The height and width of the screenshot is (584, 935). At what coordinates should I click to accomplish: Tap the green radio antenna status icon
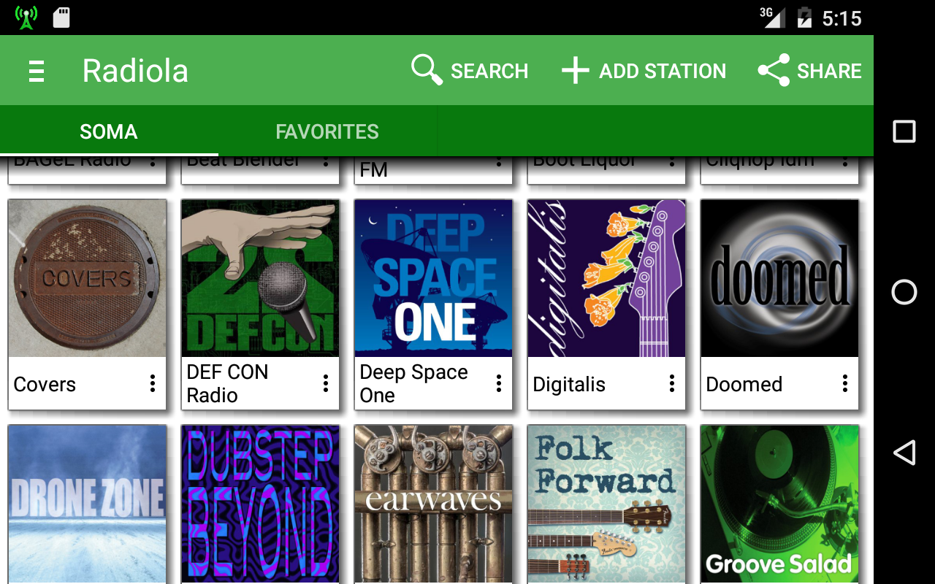[x=26, y=18]
